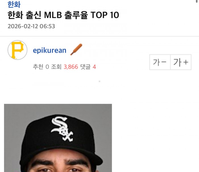Screen dimensions: 199x172
Task: Open the epikurean user profile link
Action: click(x=50, y=51)
